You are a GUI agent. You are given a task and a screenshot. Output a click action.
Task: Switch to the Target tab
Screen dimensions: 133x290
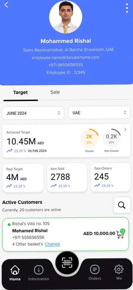pos(21,92)
